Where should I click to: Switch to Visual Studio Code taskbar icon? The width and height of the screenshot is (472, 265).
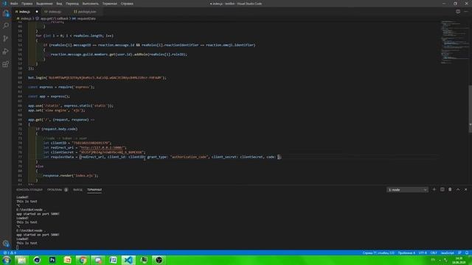pyautogui.click(x=128, y=260)
